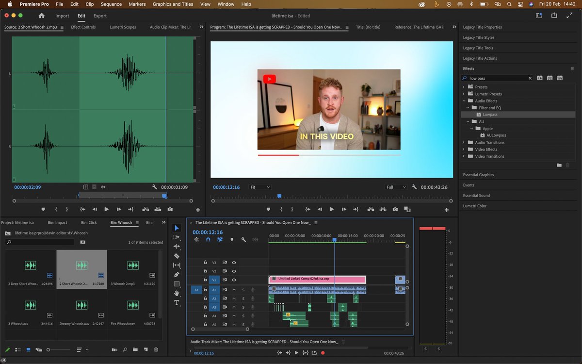The width and height of the screenshot is (582, 364).
Task: Click the New Bin folder icon in Effects panel
Action: pyautogui.click(x=559, y=165)
